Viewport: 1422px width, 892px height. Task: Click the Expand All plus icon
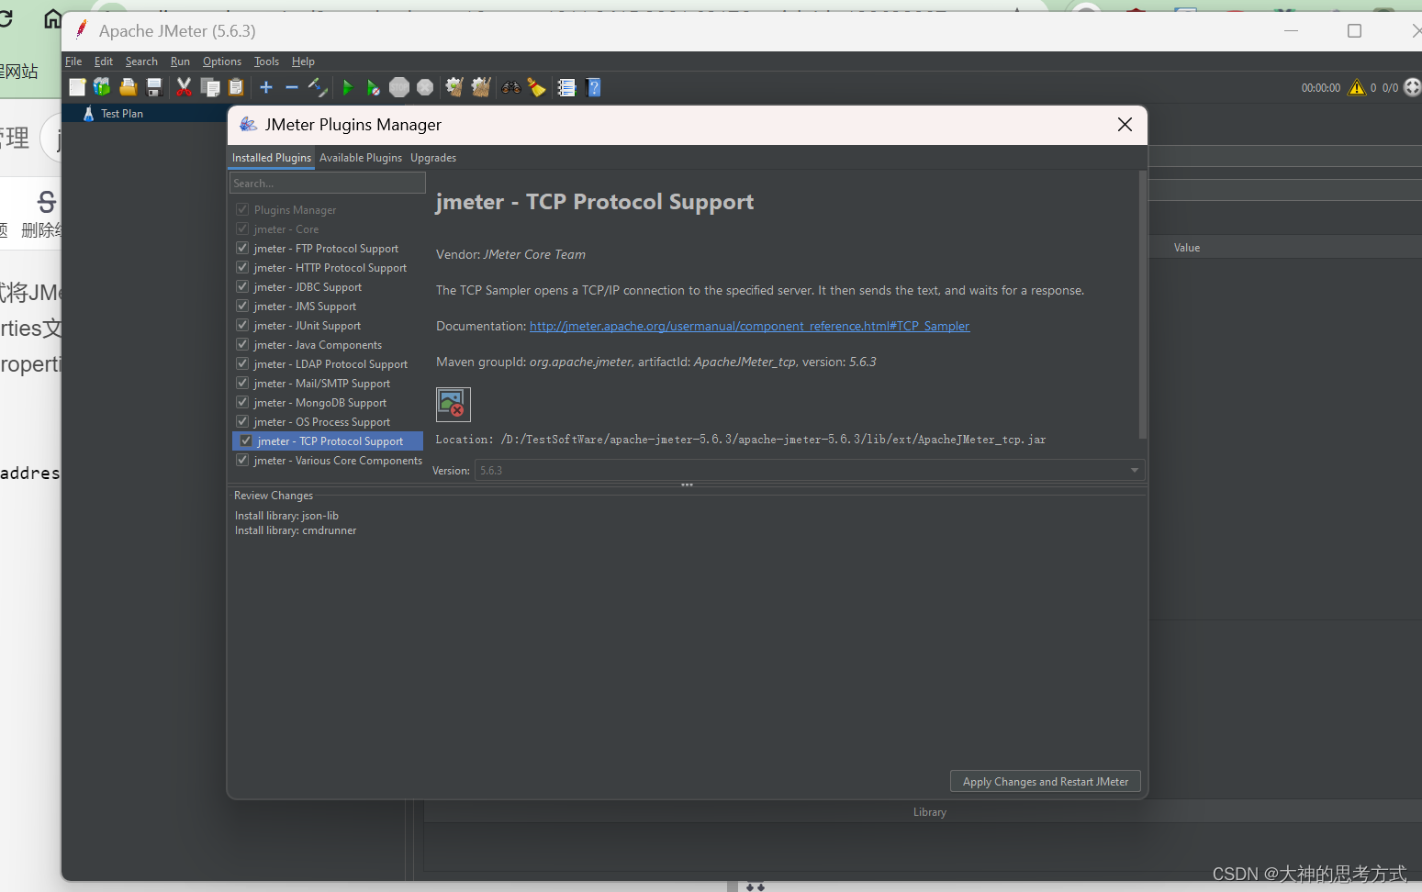pos(266,87)
